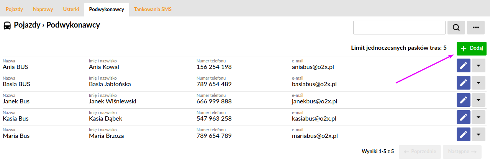Focus the search text field
This screenshot has width=490, height=165.
point(399,28)
